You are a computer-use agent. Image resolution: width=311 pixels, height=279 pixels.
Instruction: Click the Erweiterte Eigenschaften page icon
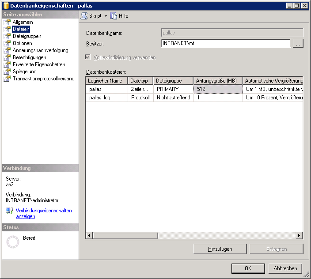coord(7,64)
